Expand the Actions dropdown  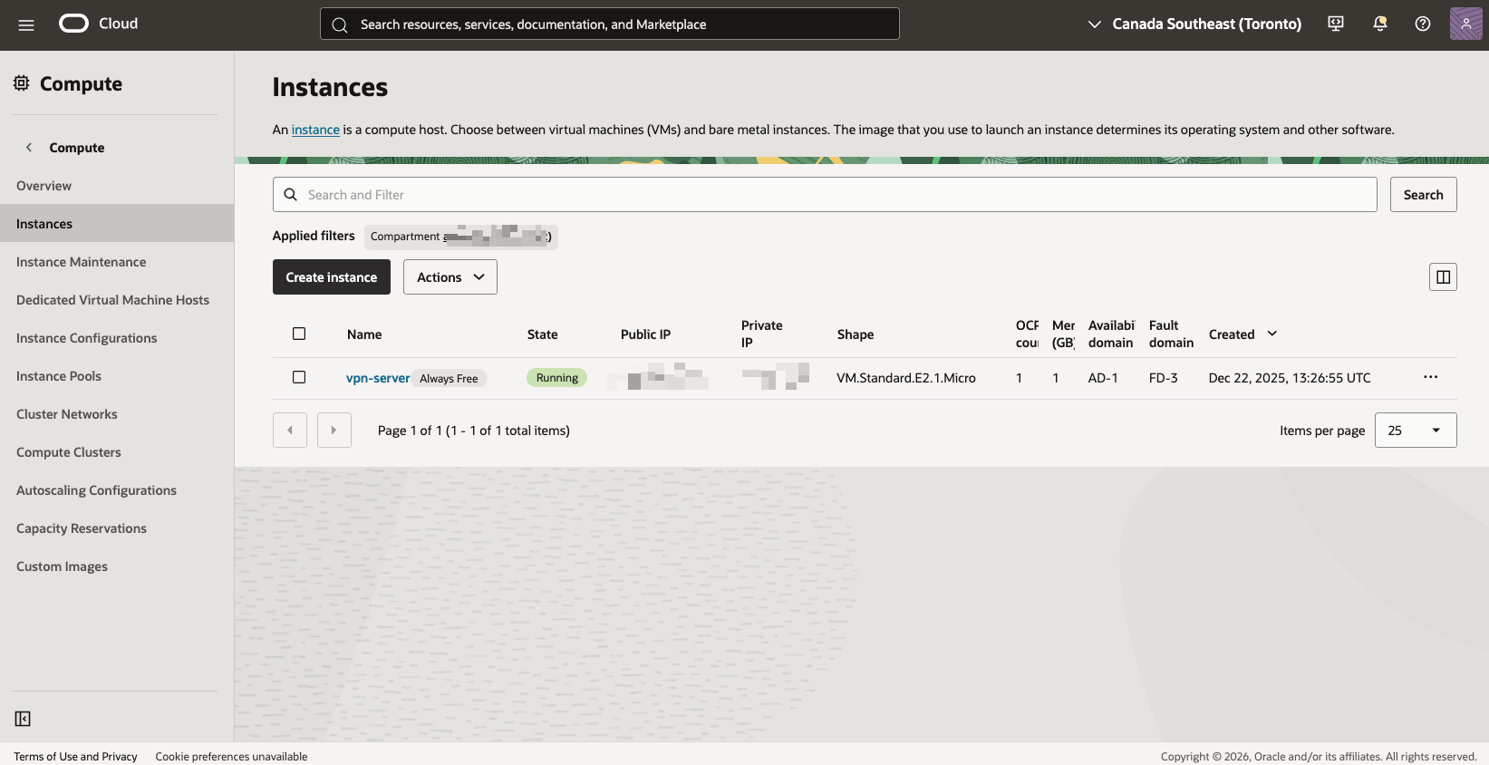[450, 277]
